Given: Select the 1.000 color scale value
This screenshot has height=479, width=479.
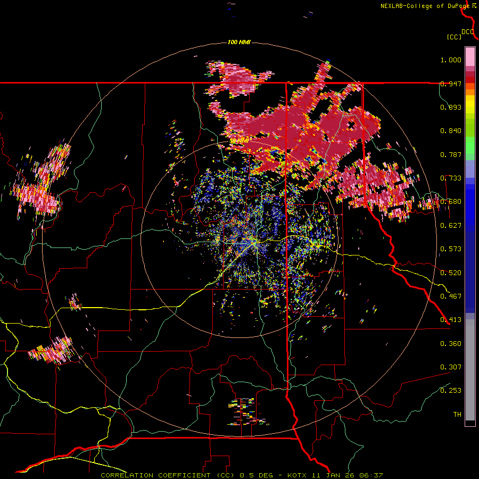Looking at the screenshot, I should click(x=451, y=60).
